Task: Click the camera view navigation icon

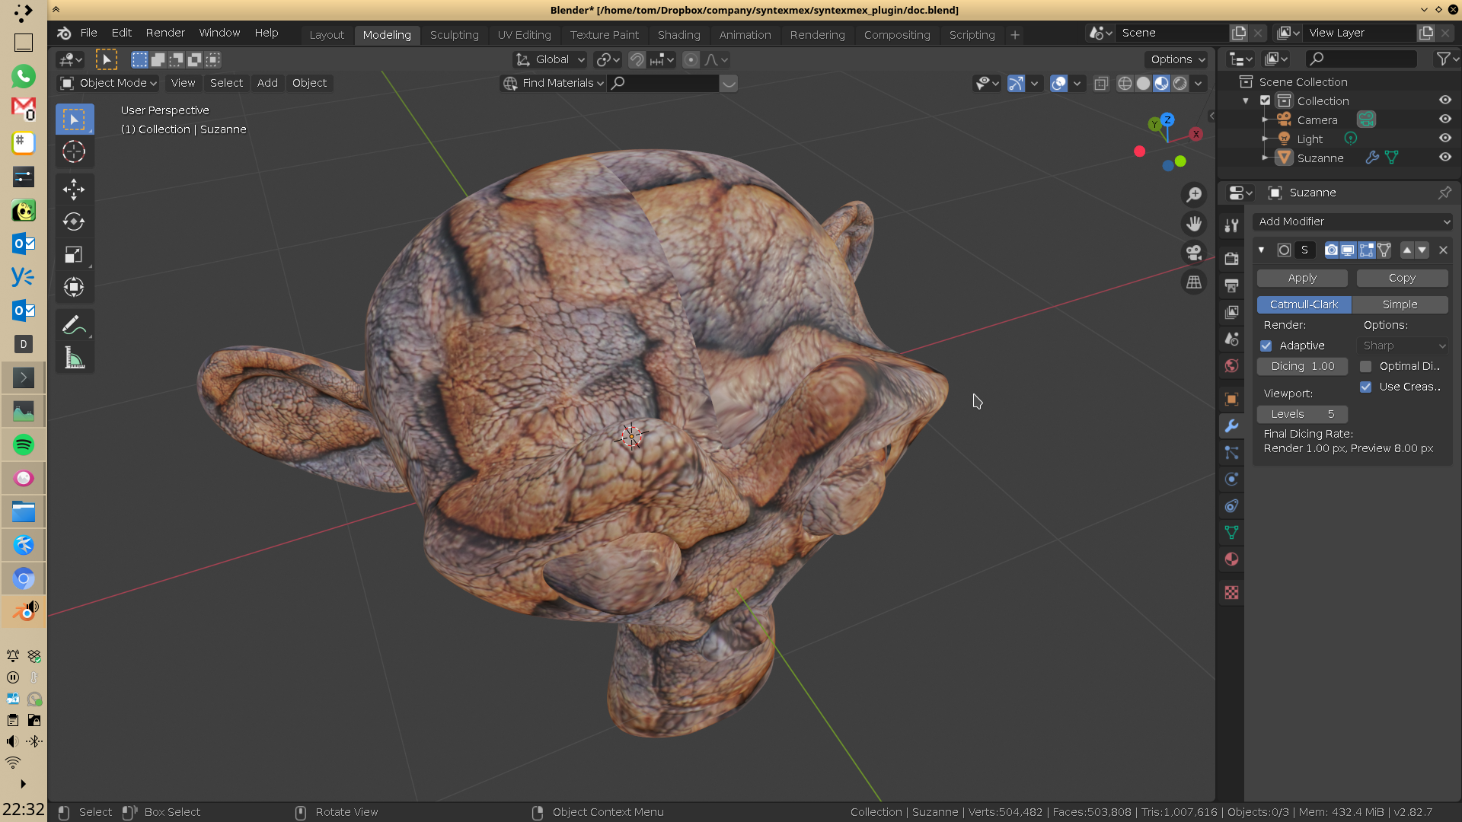Action: tap(1193, 252)
